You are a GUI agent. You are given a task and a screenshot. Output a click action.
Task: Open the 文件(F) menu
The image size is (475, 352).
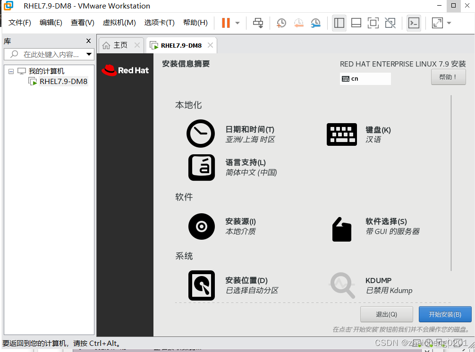(20, 23)
